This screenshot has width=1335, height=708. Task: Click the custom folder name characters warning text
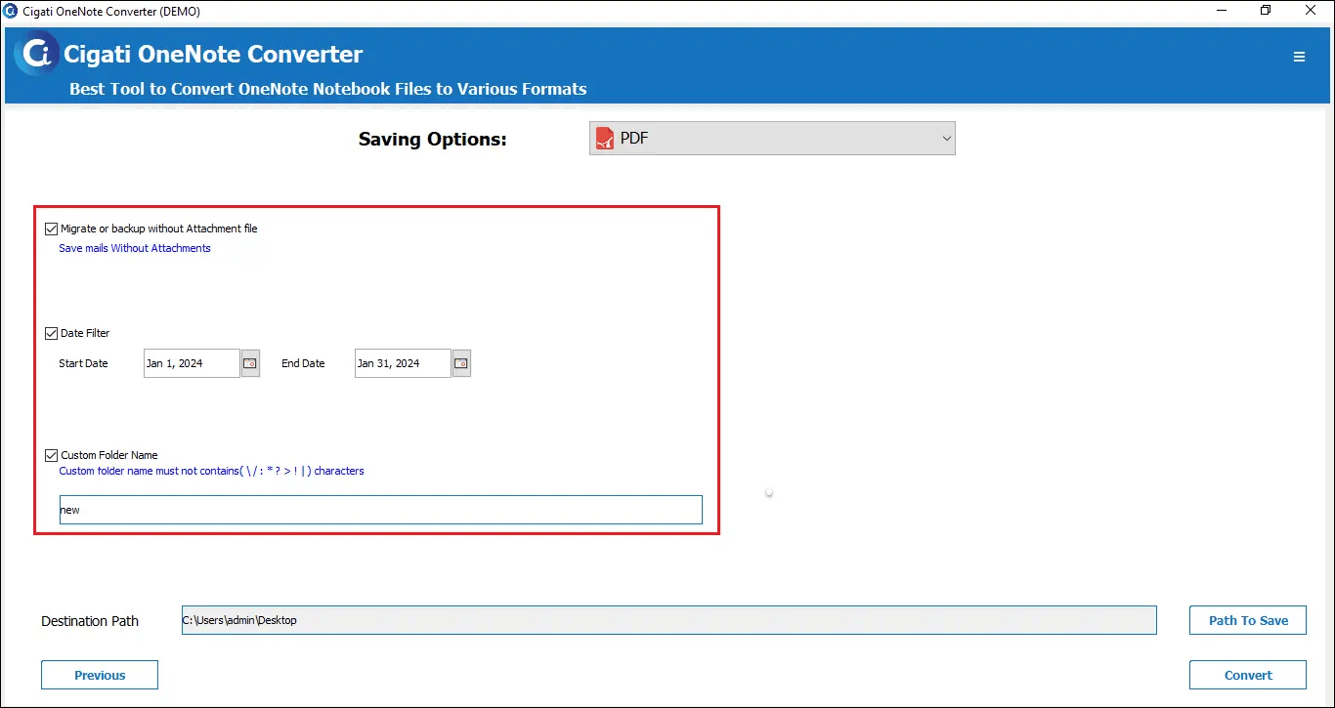pos(211,471)
